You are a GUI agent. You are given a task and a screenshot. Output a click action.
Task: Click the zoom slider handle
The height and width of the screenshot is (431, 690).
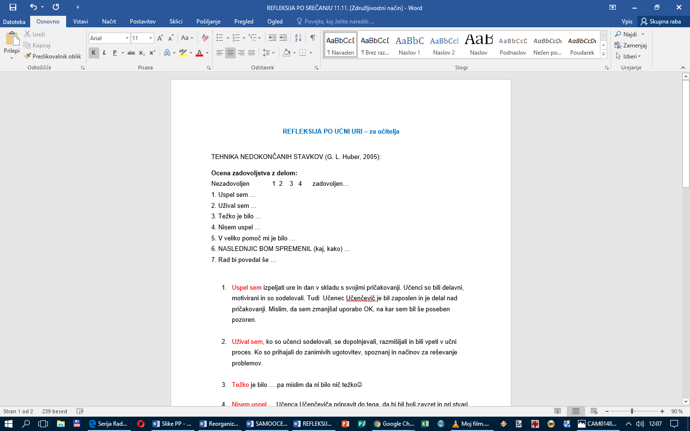[632, 411]
